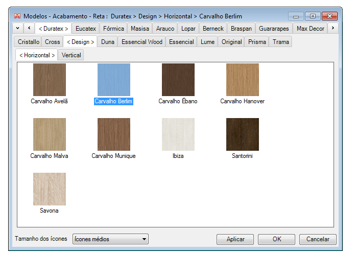Image resolution: width=356 pixels, height=254 pixels.
Task: Choose the Carvalho Ébano dark swatch
Action: tap(178, 80)
